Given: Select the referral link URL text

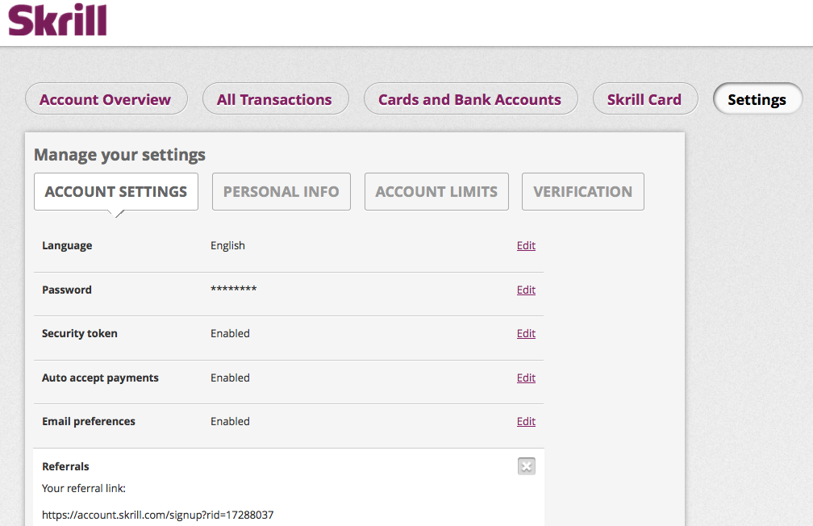Looking at the screenshot, I should (157, 515).
